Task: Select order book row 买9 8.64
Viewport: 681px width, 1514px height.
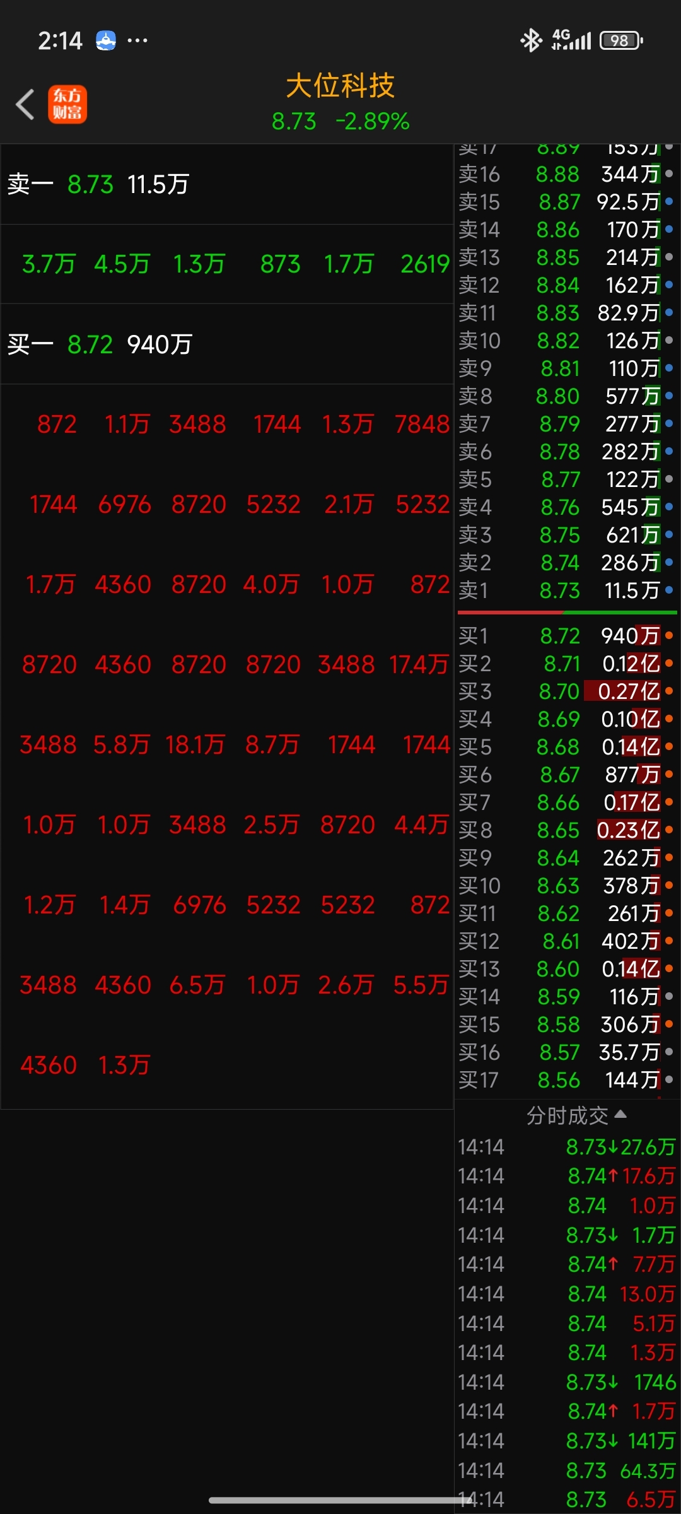Action: click(x=566, y=857)
